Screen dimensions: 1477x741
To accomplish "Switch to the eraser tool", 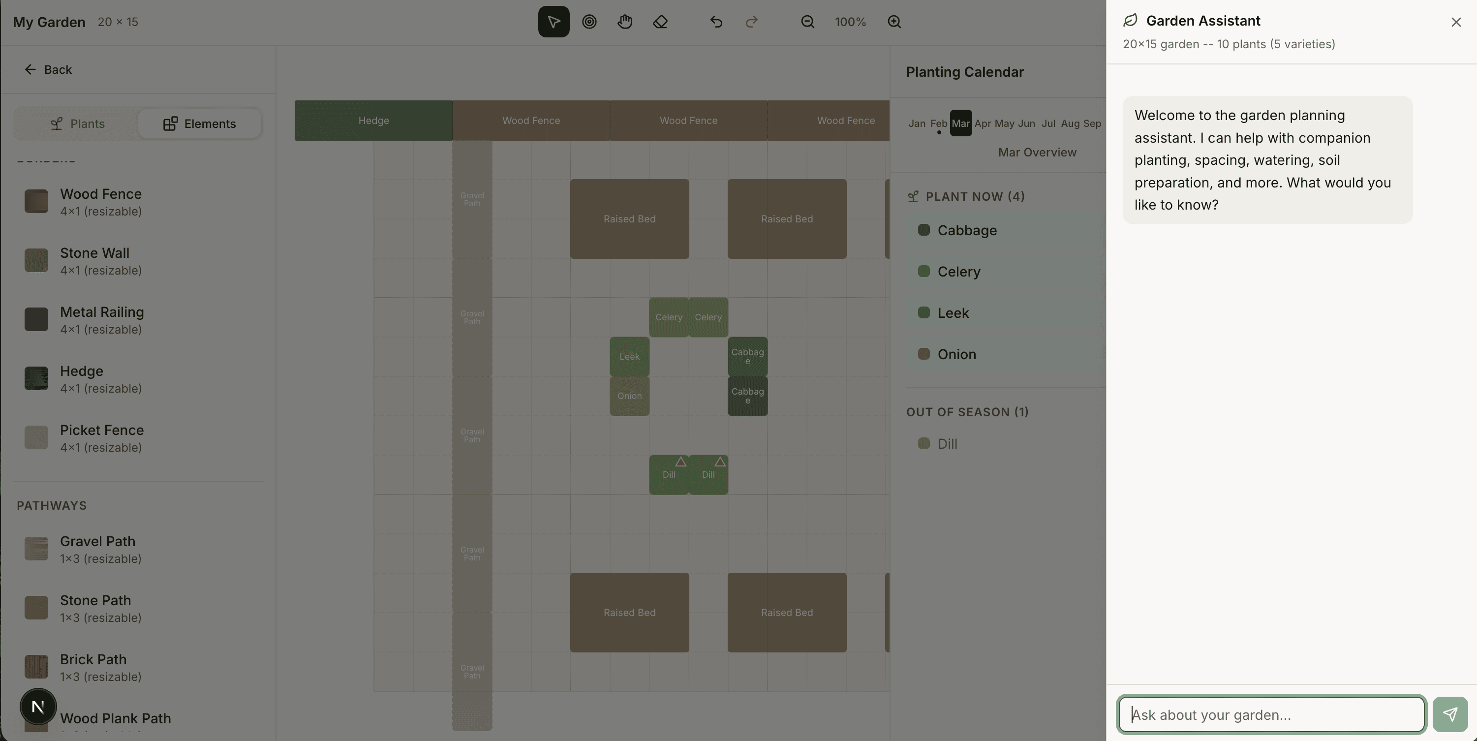I will click(x=661, y=22).
